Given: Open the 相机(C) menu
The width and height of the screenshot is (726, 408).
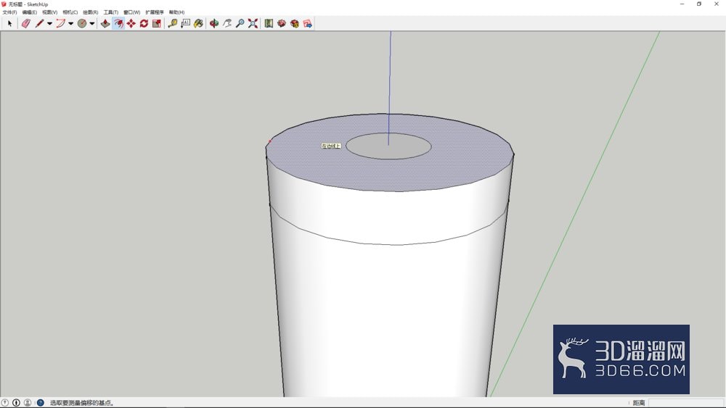Looking at the screenshot, I should [70, 12].
